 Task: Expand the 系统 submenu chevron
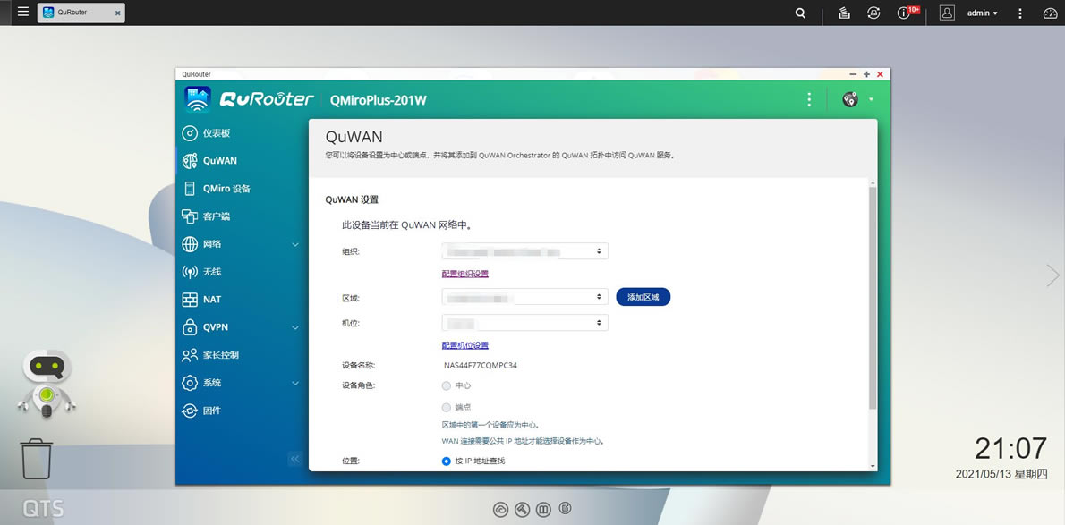pyautogui.click(x=294, y=383)
